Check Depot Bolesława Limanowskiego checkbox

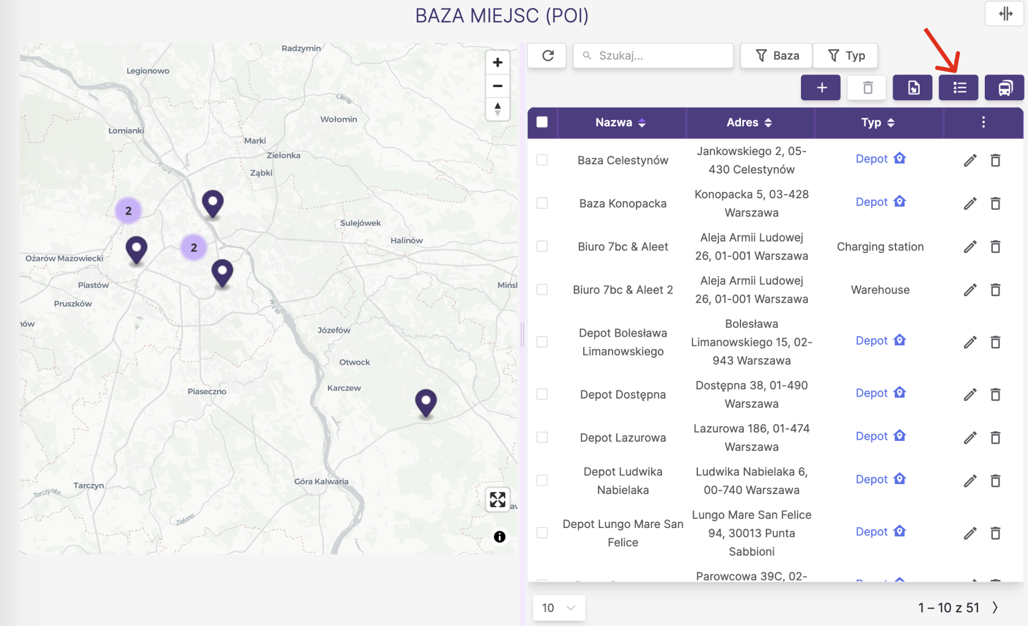coord(542,342)
